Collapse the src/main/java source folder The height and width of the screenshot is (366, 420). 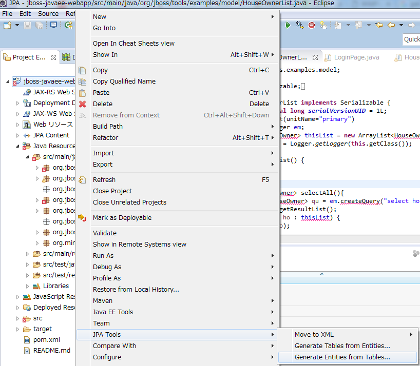[x=27, y=157]
